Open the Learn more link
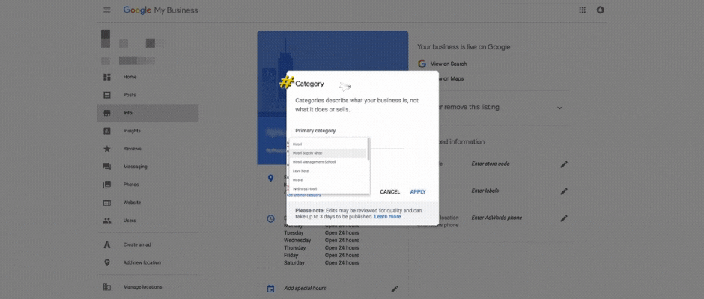The image size is (704, 299). [387, 217]
